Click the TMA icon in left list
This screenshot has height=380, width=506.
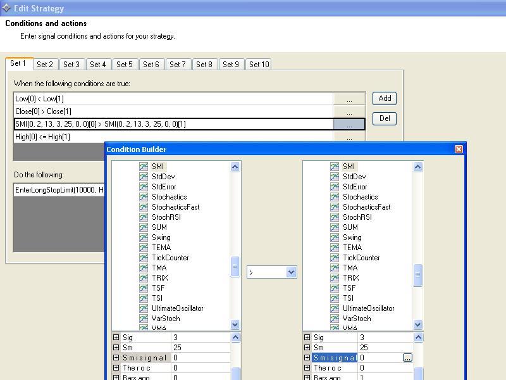144,267
